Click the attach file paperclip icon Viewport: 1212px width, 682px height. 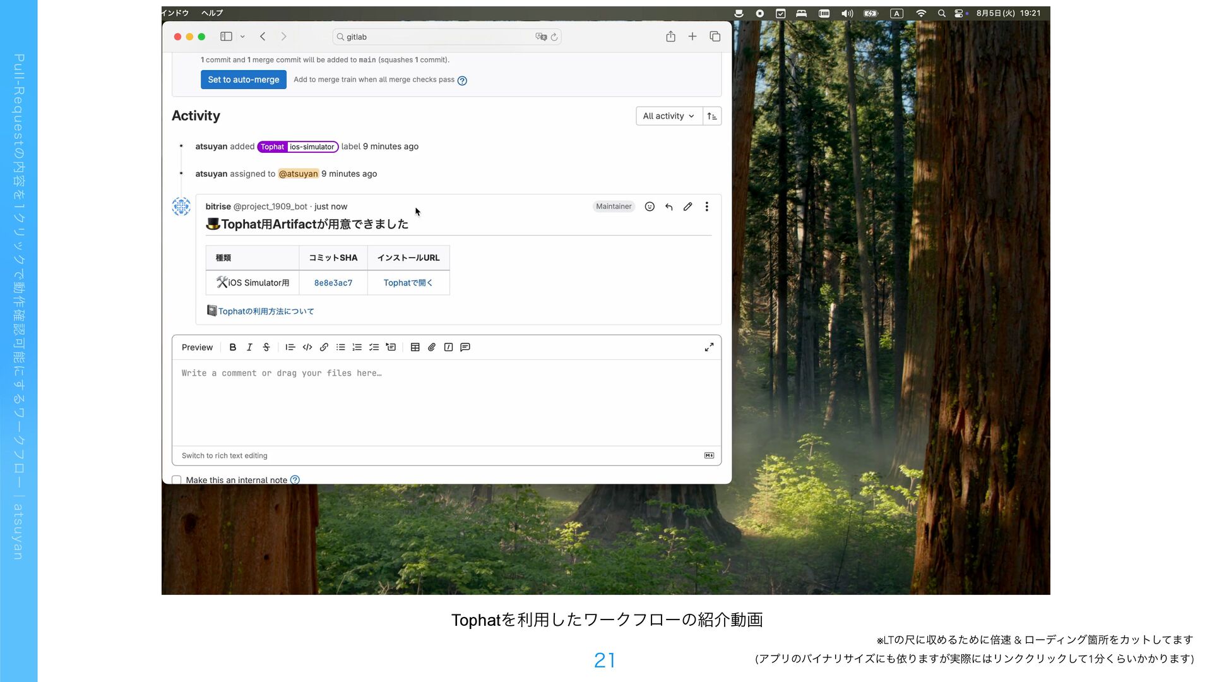(432, 347)
